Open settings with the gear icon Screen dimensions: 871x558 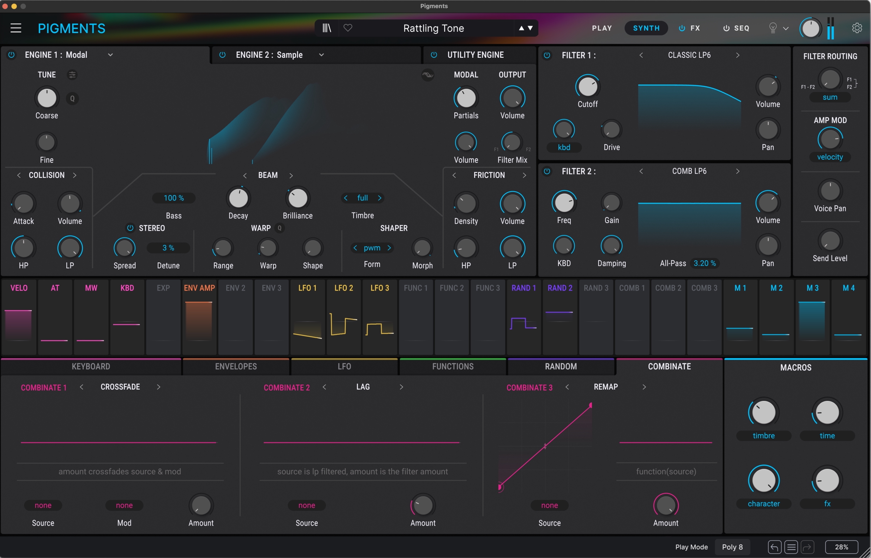point(857,28)
